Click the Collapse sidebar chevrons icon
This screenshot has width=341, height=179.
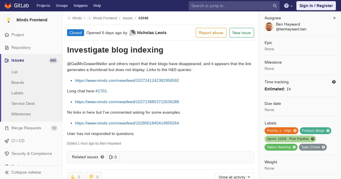(7, 172)
